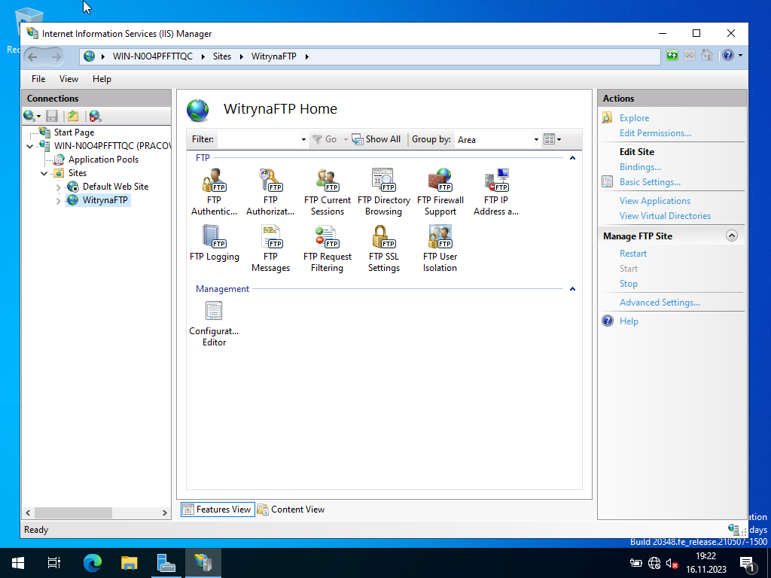Open the Help toolbar dropdown arrow
Screen dimensions: 771x578
click(741, 56)
